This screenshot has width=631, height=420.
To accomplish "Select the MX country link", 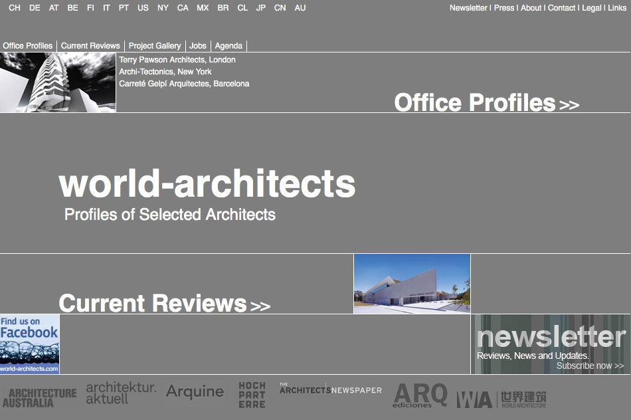I will pyautogui.click(x=203, y=8).
